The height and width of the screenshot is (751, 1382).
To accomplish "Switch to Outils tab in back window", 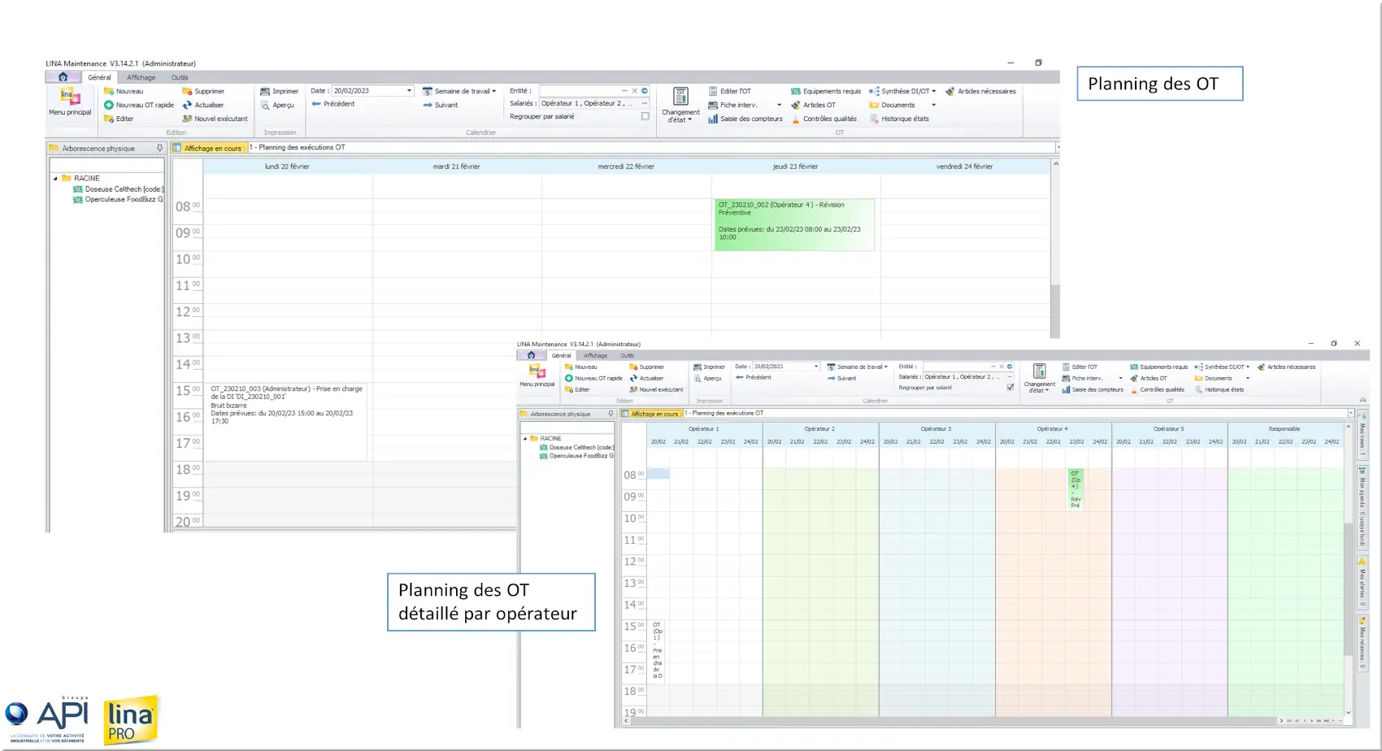I will (180, 77).
